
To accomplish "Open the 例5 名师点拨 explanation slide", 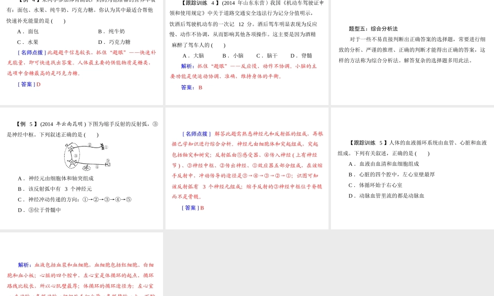I will point(247,168).
